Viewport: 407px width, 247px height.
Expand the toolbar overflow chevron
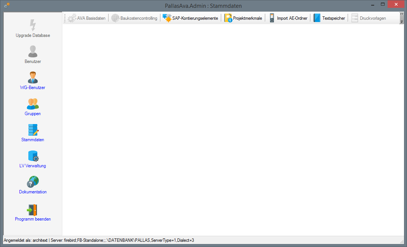pos(402,18)
